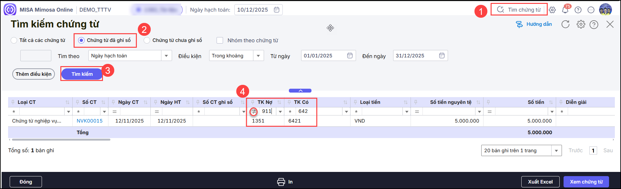Click the horizontal scrollbar under the table

[x=61, y=140]
